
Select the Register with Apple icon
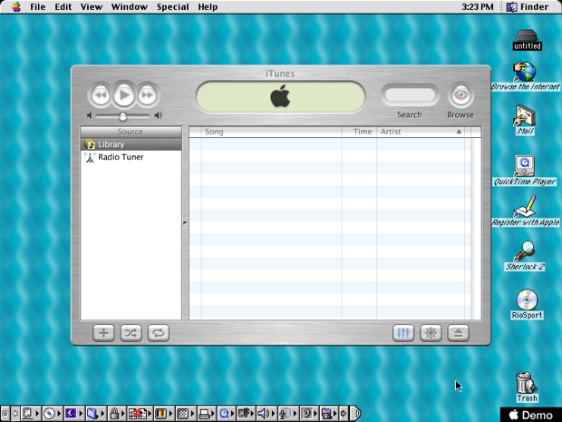(525, 211)
